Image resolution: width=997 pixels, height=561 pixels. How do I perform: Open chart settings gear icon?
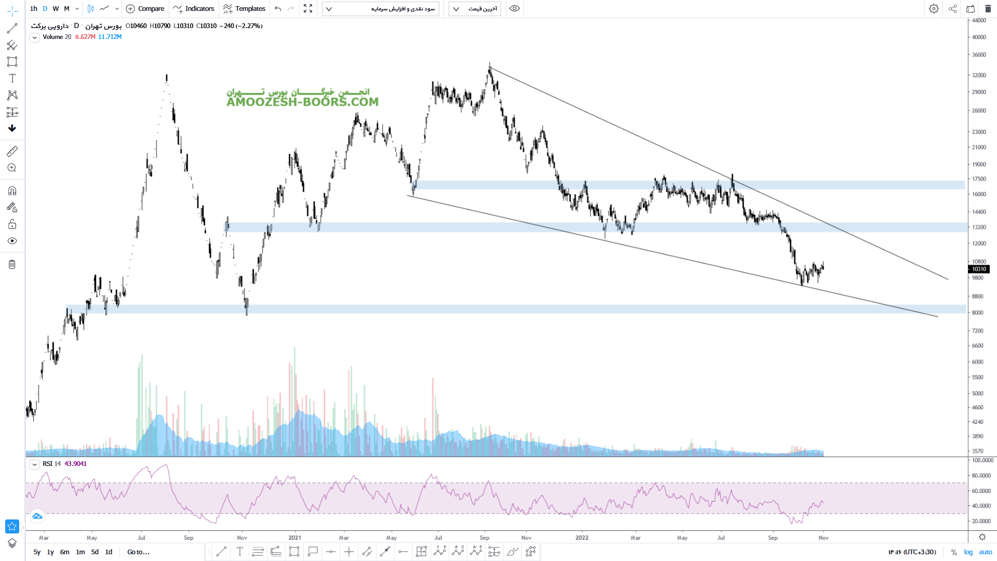coord(934,9)
